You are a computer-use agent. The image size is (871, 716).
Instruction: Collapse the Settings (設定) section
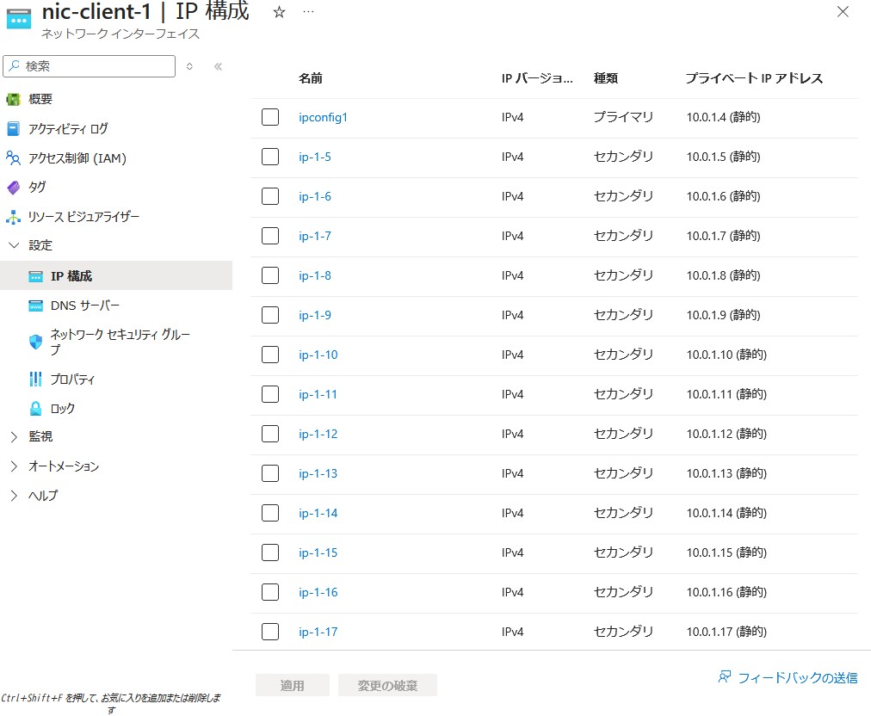(x=13, y=246)
